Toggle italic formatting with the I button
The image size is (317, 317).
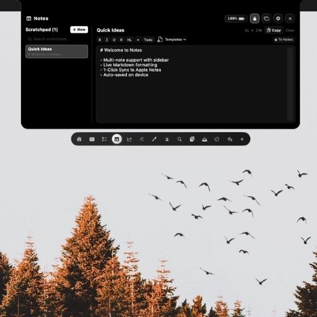107,40
